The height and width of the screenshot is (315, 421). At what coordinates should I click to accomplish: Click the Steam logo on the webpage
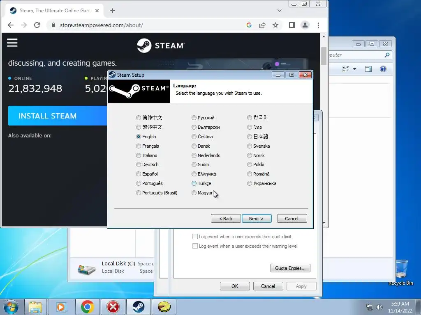pyautogui.click(x=161, y=46)
